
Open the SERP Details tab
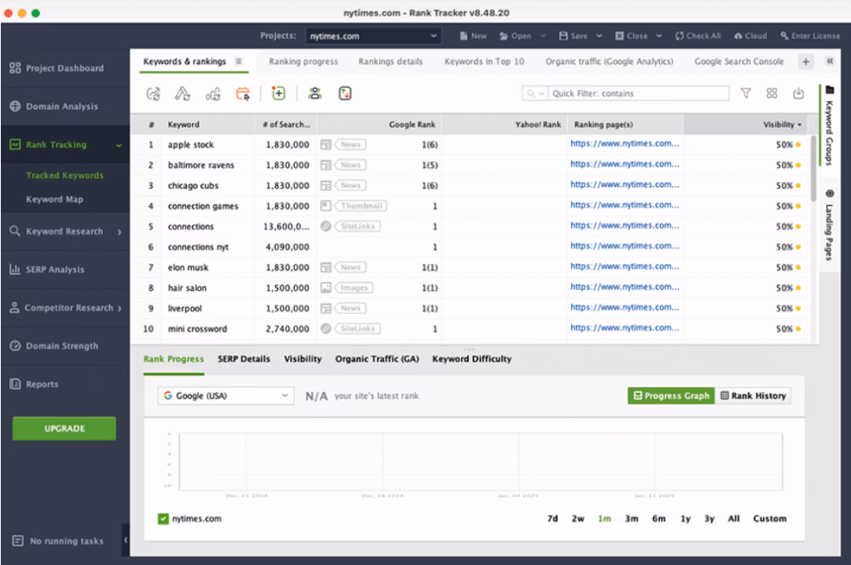243,359
